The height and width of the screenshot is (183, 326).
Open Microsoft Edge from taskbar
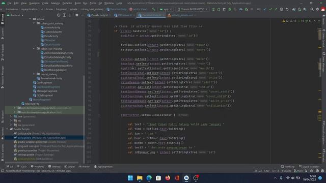[x=149, y=178]
